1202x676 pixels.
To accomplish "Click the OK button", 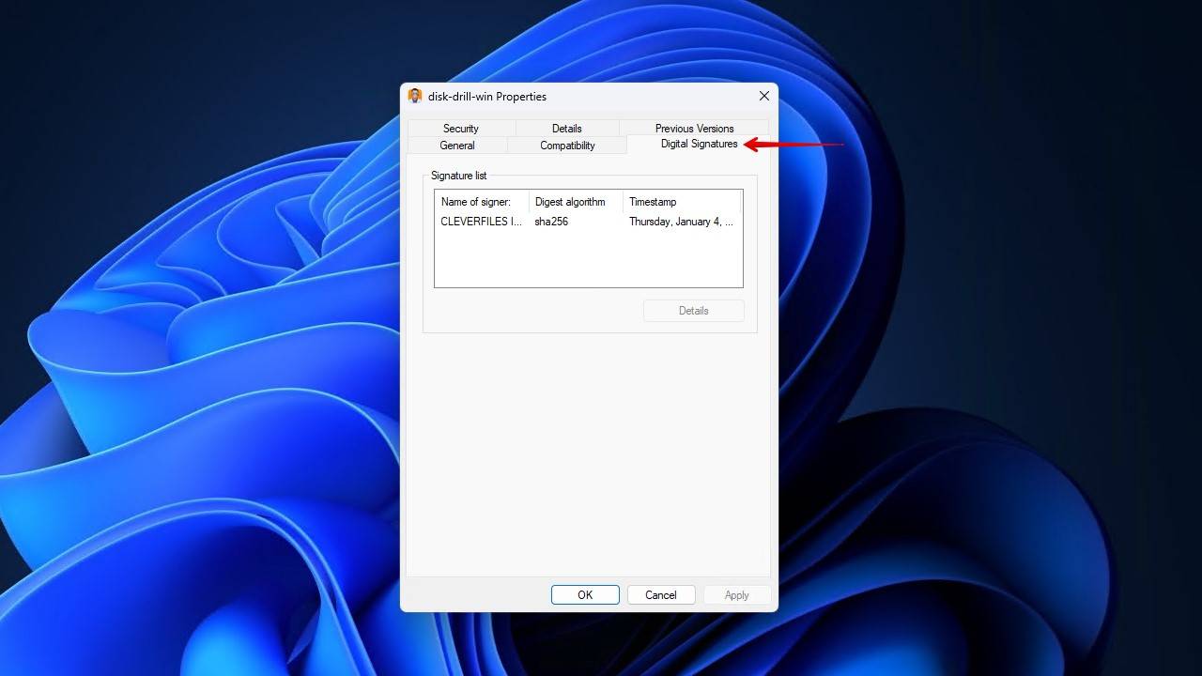I will click(x=585, y=595).
